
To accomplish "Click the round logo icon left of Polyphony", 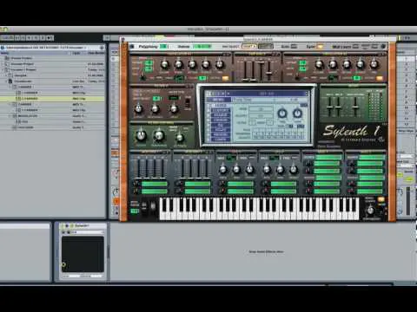I will point(132,46).
